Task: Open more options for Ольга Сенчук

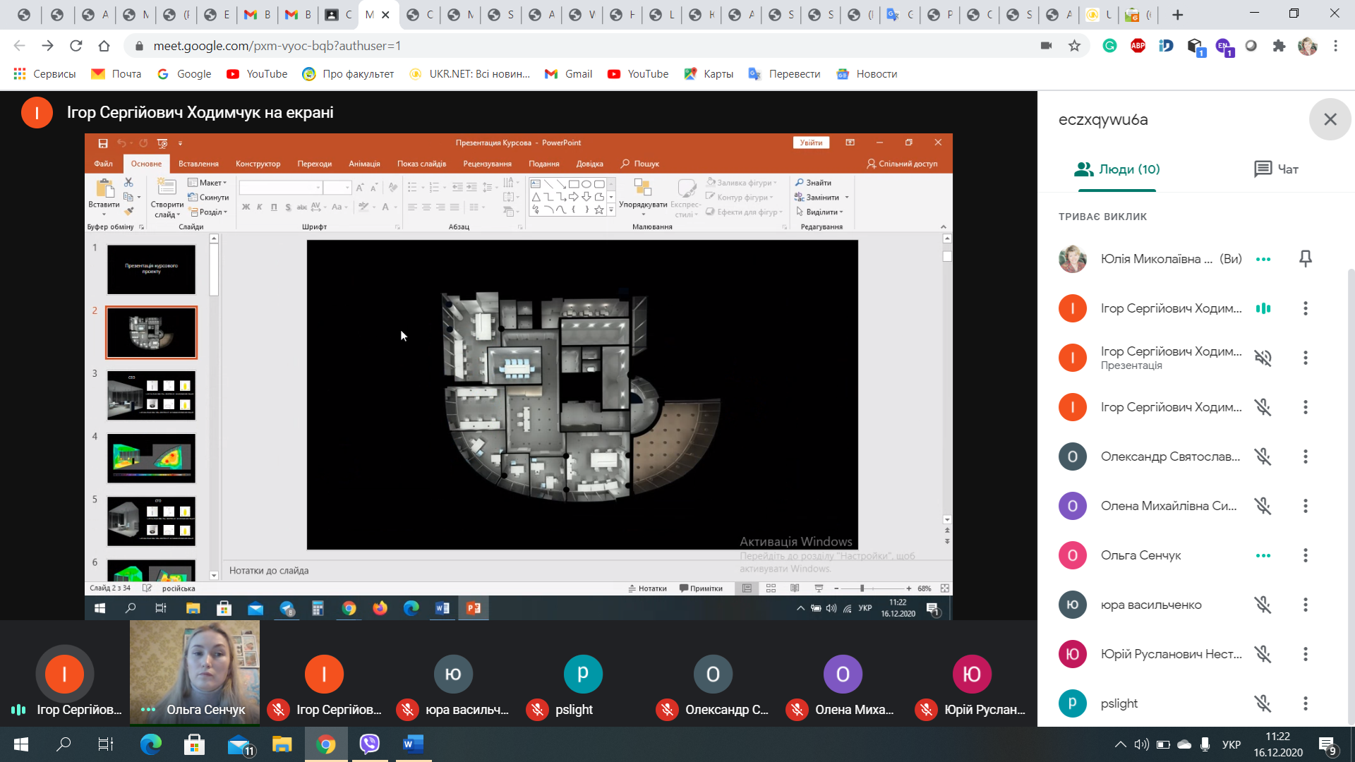Action: coord(1305,555)
